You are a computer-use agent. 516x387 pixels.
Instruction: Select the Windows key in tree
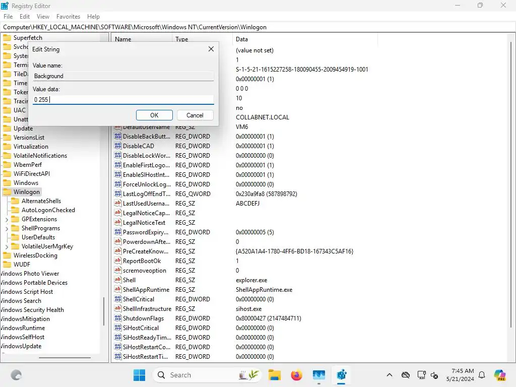tap(26, 182)
